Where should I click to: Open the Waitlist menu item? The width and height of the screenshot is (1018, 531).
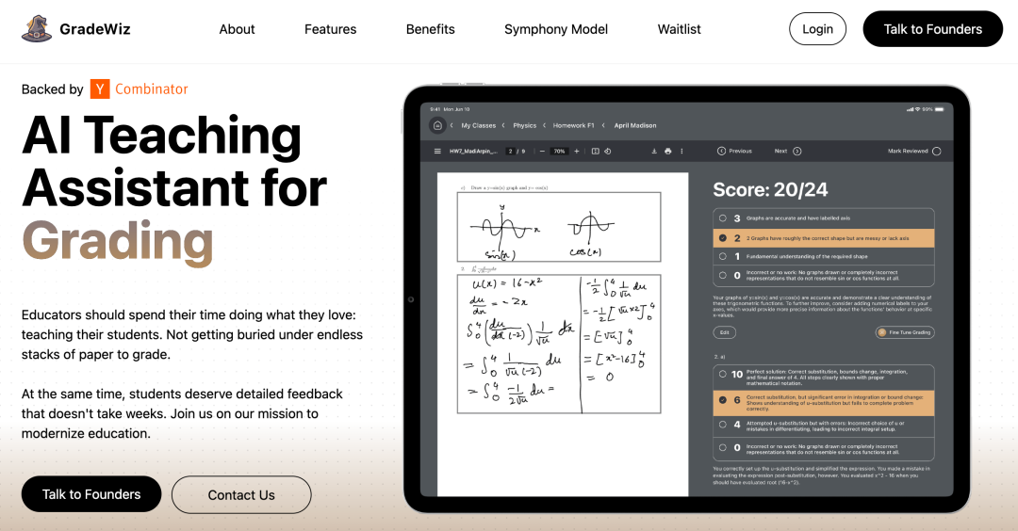pyautogui.click(x=679, y=29)
